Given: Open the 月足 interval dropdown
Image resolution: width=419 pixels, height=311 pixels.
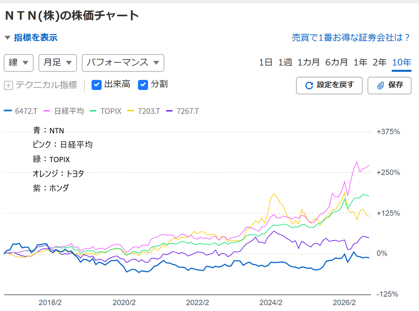Looking at the screenshot, I should click(x=58, y=63).
